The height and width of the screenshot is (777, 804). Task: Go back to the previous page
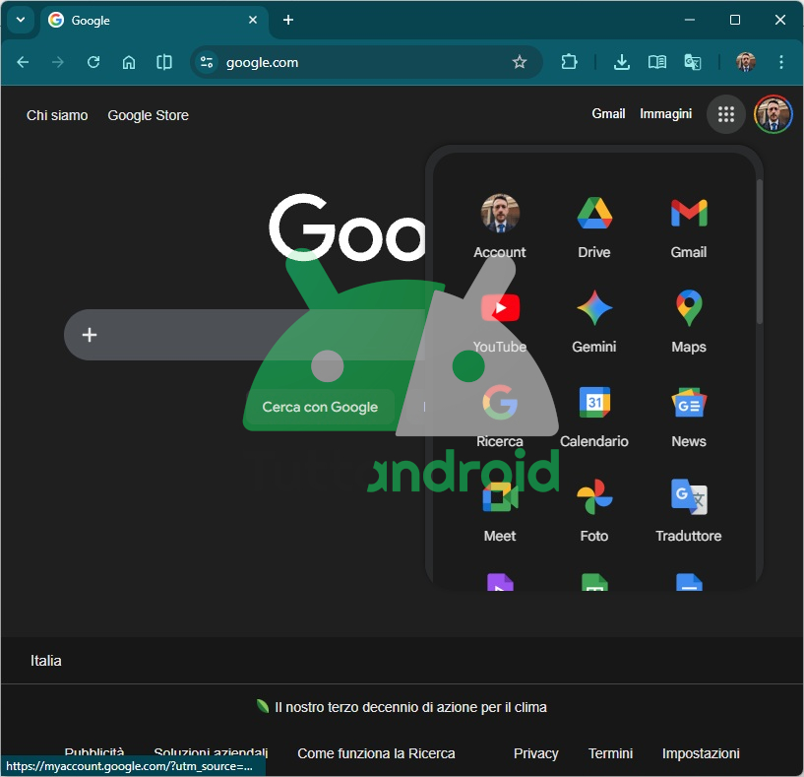23,62
